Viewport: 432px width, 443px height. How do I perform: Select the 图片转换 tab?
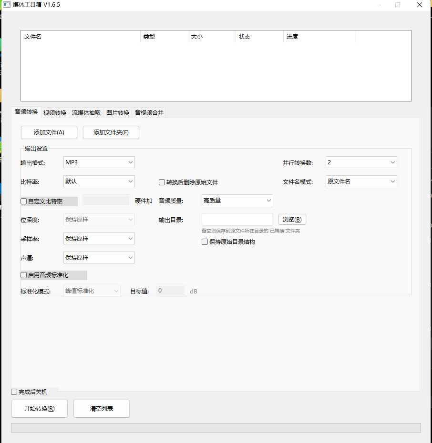click(118, 113)
